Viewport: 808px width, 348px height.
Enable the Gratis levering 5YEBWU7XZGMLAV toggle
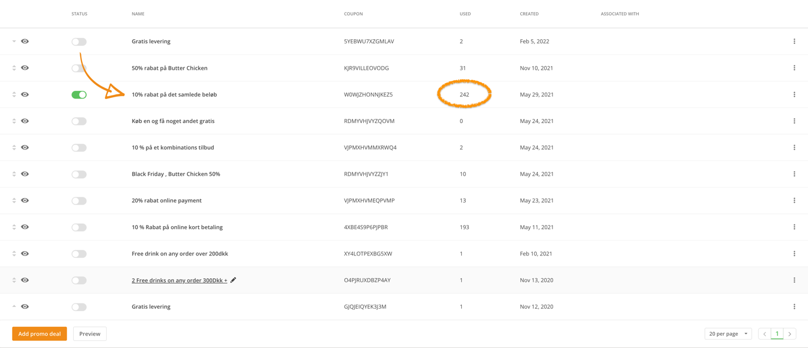point(79,42)
